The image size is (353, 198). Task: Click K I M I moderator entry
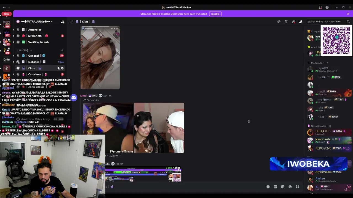329,117
